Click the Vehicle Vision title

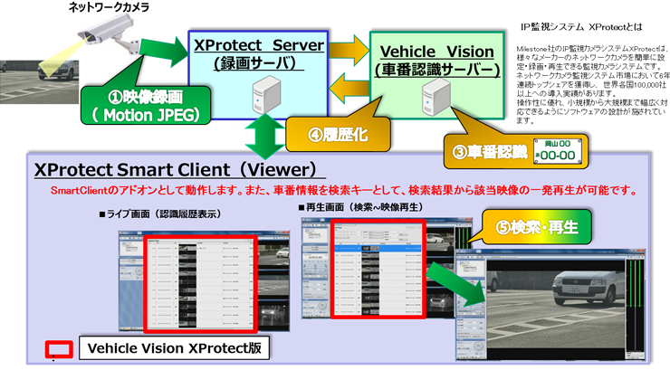436,52
